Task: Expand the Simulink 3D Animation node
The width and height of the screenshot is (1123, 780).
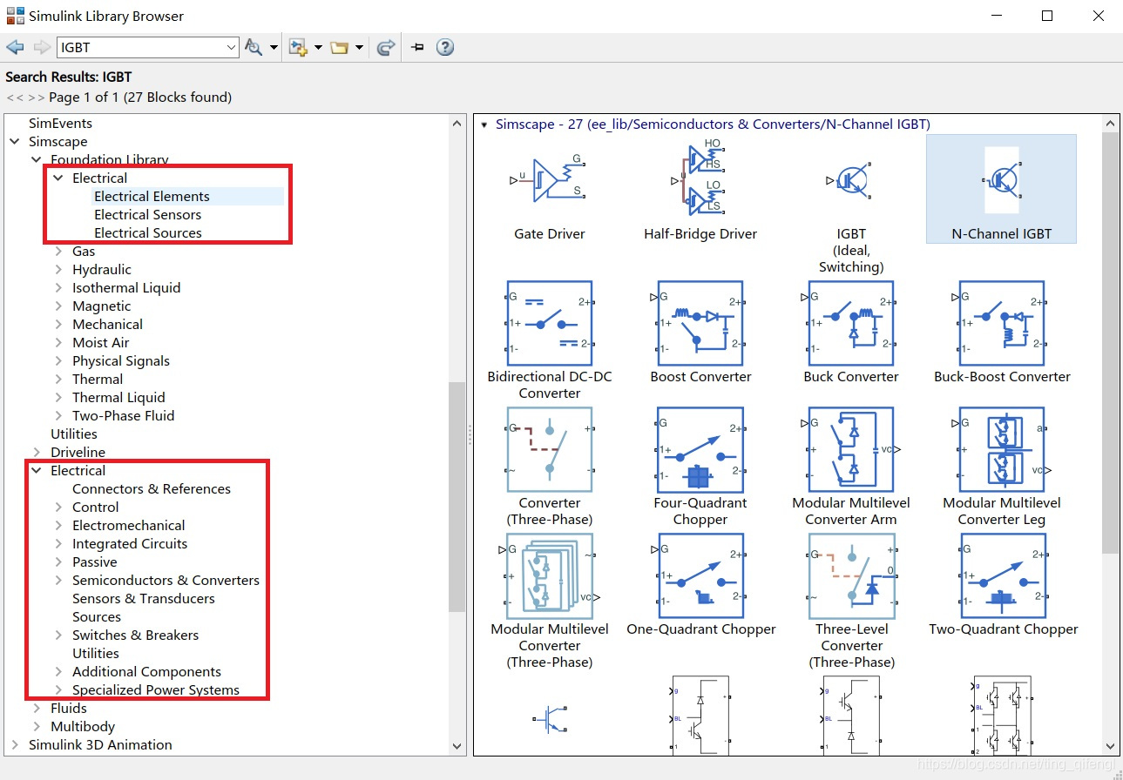Action: point(14,744)
